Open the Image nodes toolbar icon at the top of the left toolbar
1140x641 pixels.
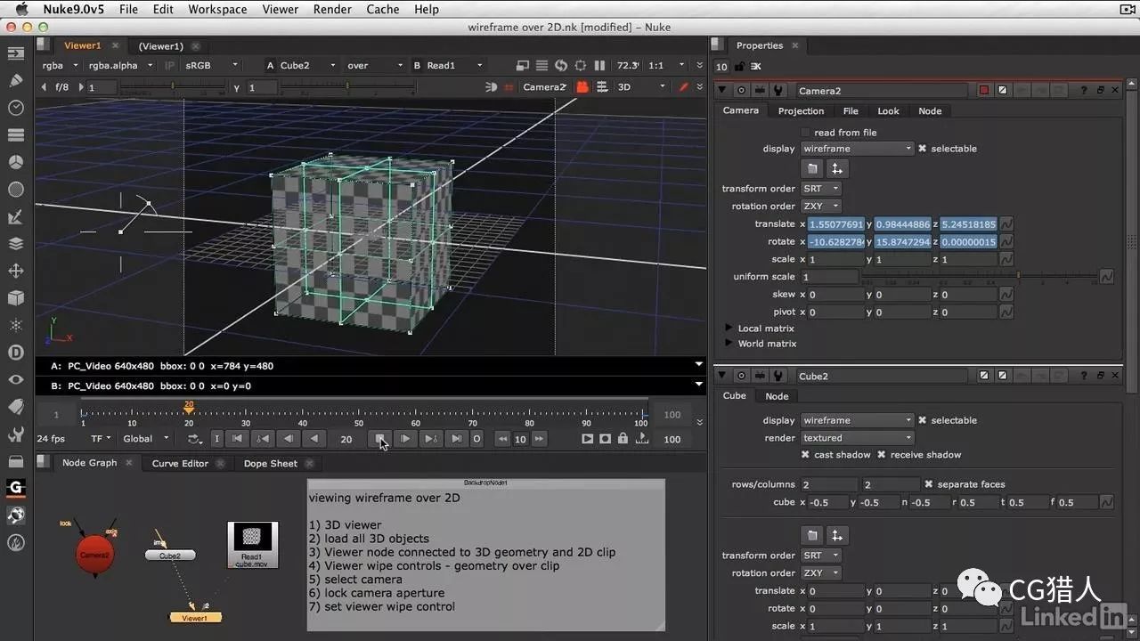point(15,53)
